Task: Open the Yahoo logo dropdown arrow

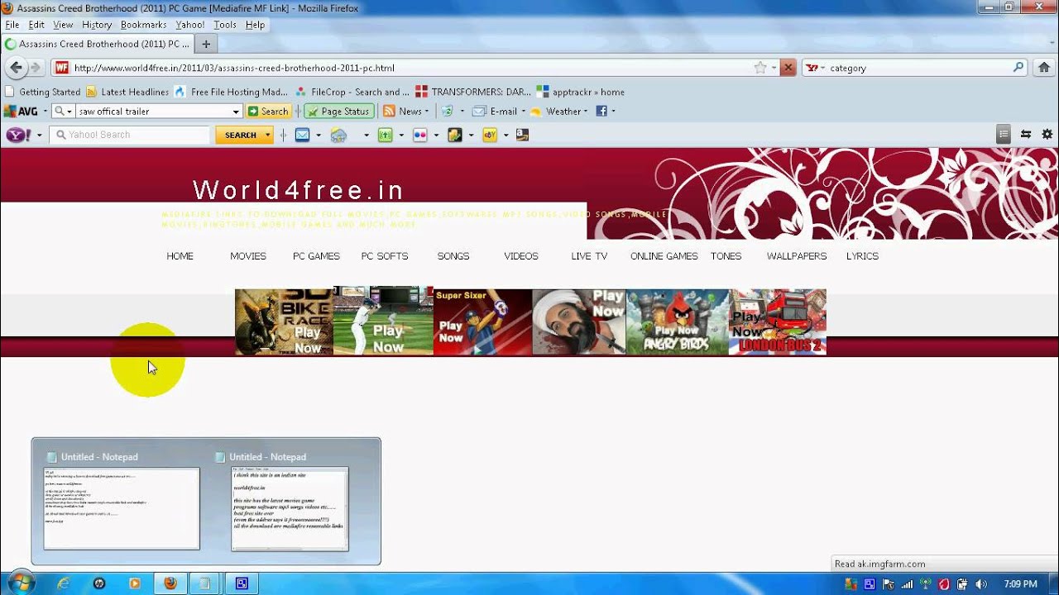Action: [x=39, y=135]
